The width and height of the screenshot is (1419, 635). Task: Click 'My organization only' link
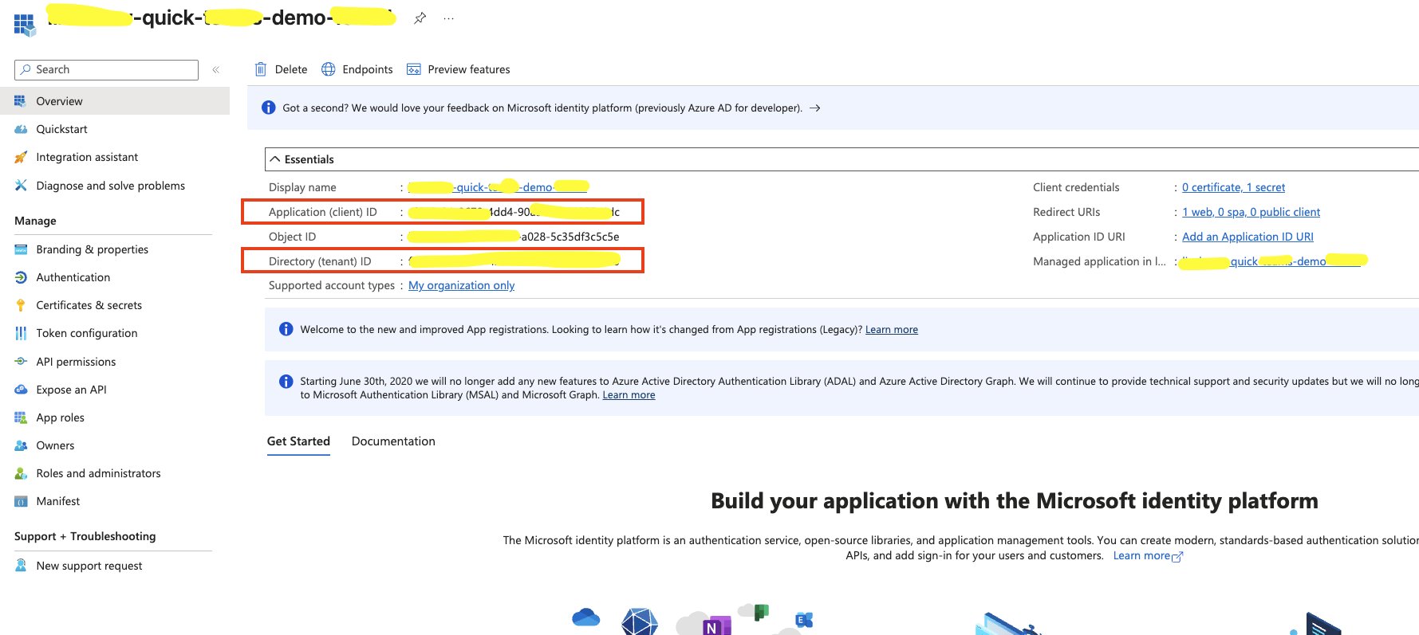click(461, 285)
